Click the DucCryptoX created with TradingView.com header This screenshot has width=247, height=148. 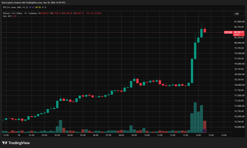pos(33,3)
